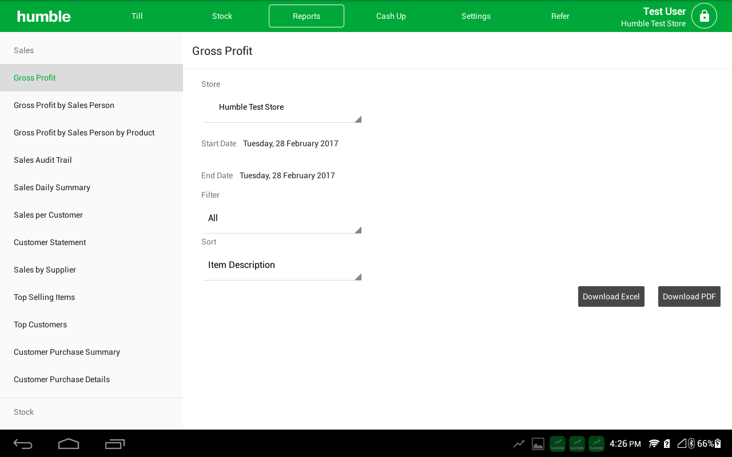This screenshot has width=732, height=457.
Task: Open the Sales per Customer report
Action: coord(91,215)
